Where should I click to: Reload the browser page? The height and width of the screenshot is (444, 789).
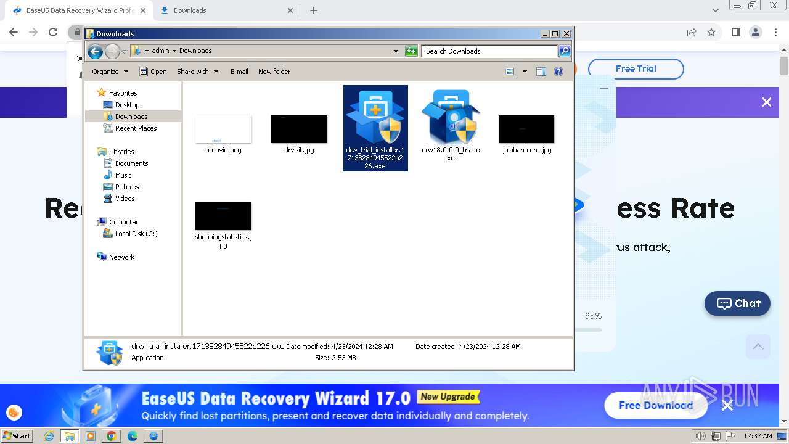click(x=53, y=32)
